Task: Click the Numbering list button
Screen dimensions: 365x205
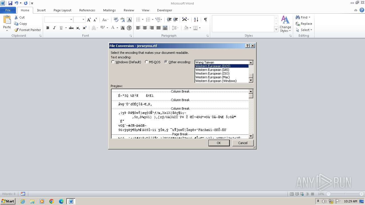Action: tap(148, 20)
